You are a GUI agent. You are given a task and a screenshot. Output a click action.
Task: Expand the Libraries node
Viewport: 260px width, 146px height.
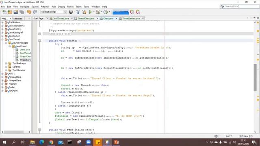point(6,67)
